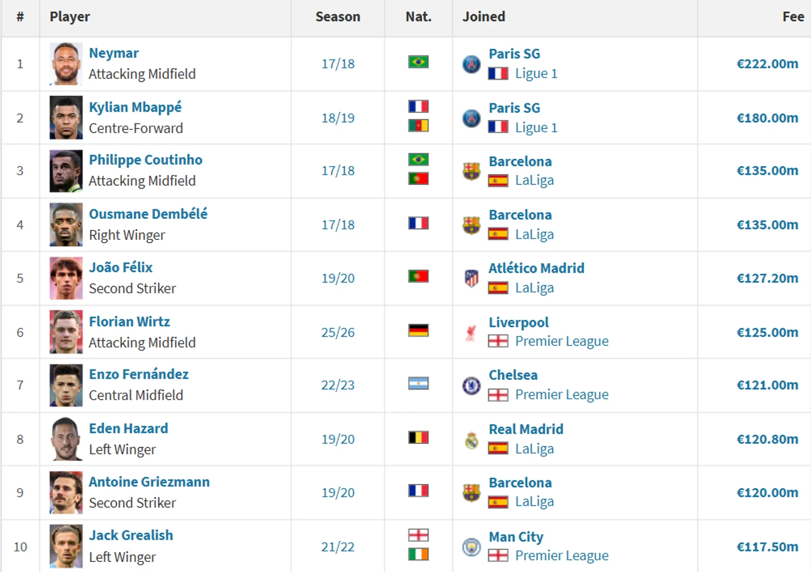Click Eden Hazard's portrait thumbnail
Image resolution: width=811 pixels, height=572 pixels.
(x=66, y=439)
